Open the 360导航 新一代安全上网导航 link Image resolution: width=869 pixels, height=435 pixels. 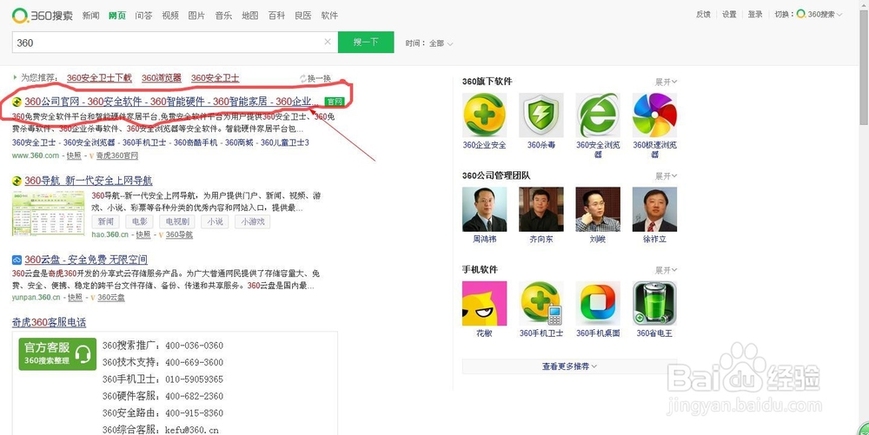click(89, 181)
